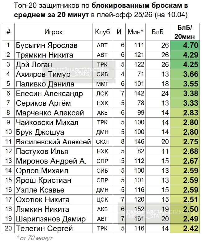Click the player name Бусыгин Ярослав
Viewport: 202px width, 242px height.
pyautogui.click(x=47, y=45)
